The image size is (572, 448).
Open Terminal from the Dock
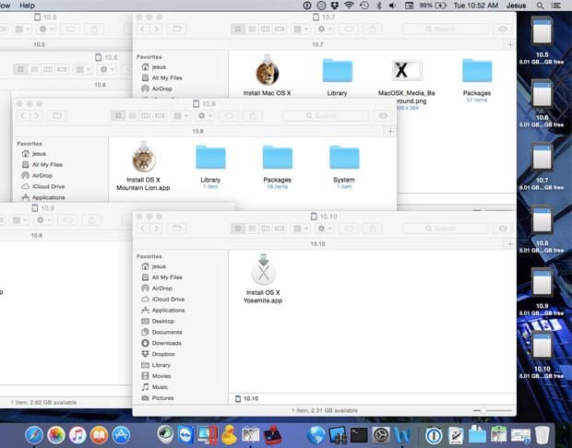tap(359, 435)
